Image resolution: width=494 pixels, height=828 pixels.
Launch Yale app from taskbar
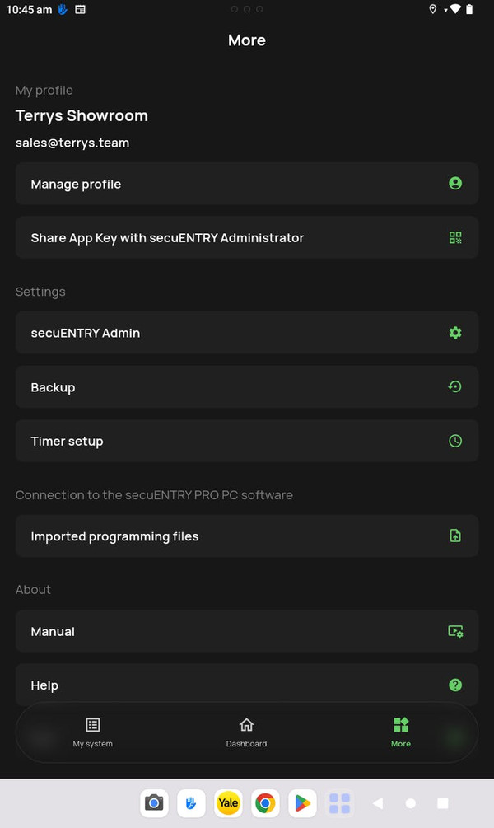point(228,803)
